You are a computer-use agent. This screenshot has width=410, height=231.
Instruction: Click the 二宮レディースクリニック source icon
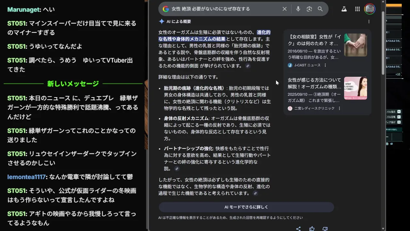290,108
